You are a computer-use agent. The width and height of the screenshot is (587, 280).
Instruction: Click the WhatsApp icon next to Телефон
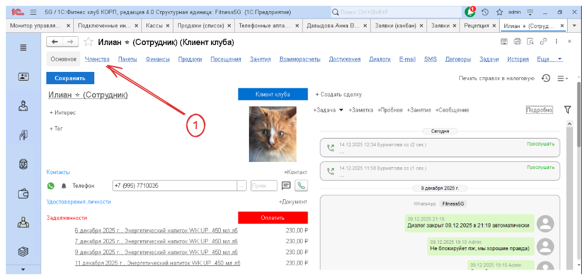point(51,186)
